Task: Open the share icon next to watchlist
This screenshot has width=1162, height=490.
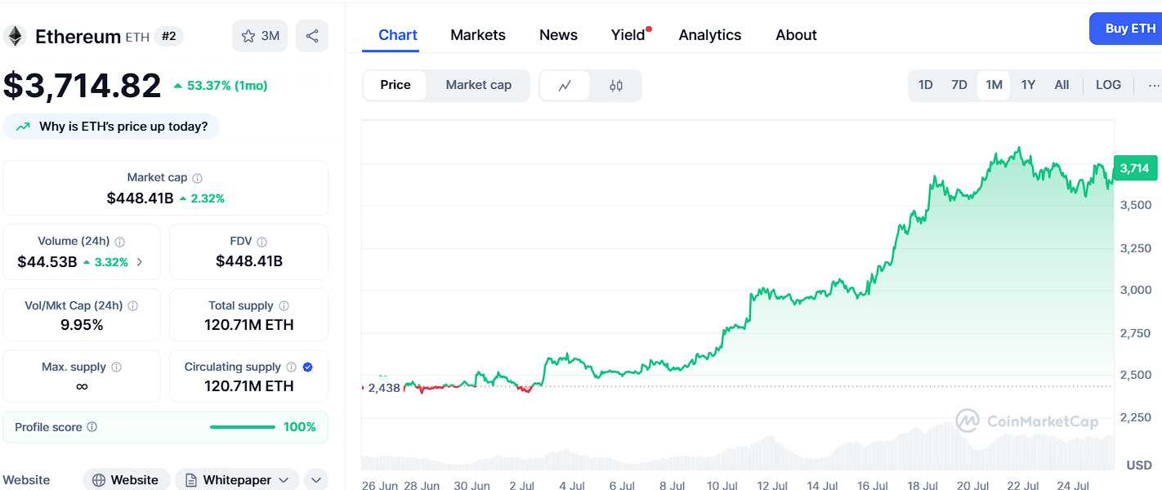Action: [312, 36]
